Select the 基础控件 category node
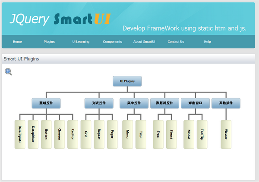259x182 pixels. [x=46, y=103]
